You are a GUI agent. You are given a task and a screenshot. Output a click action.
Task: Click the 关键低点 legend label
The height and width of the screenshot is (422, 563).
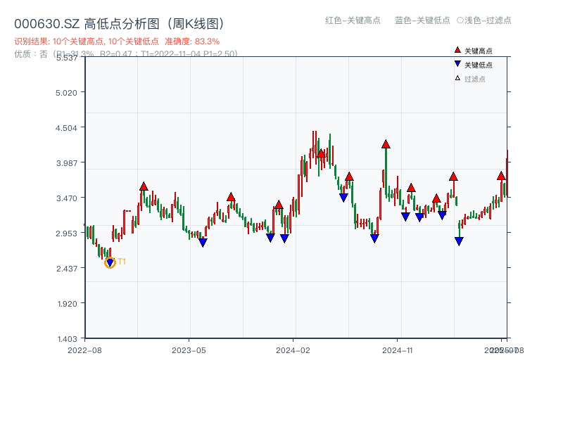(x=479, y=65)
